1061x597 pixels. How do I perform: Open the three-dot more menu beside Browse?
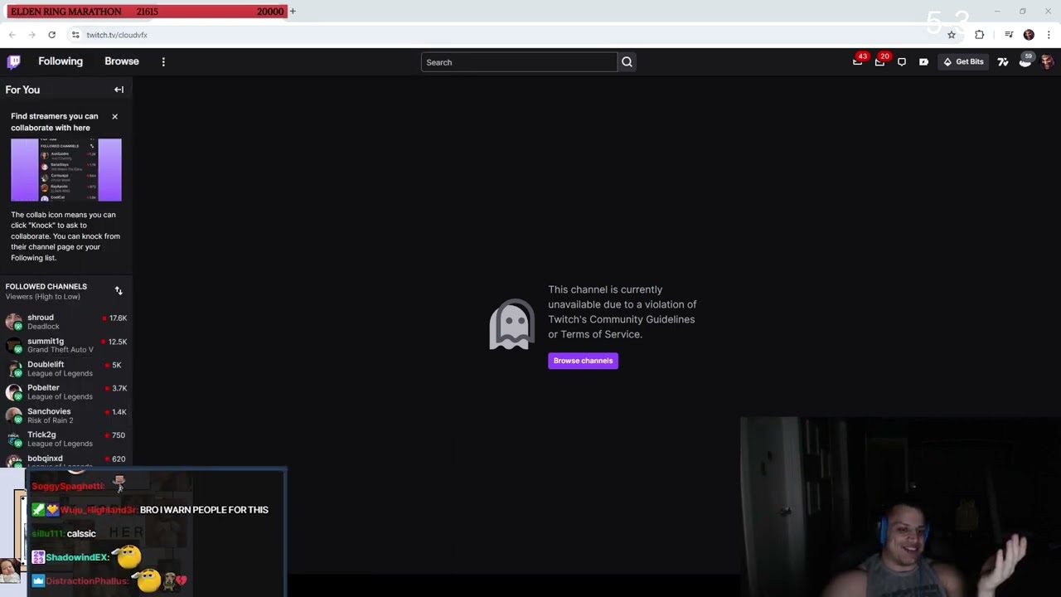(163, 62)
